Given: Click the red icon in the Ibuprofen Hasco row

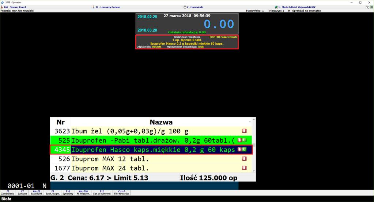Looking at the screenshot, I should [239, 149].
